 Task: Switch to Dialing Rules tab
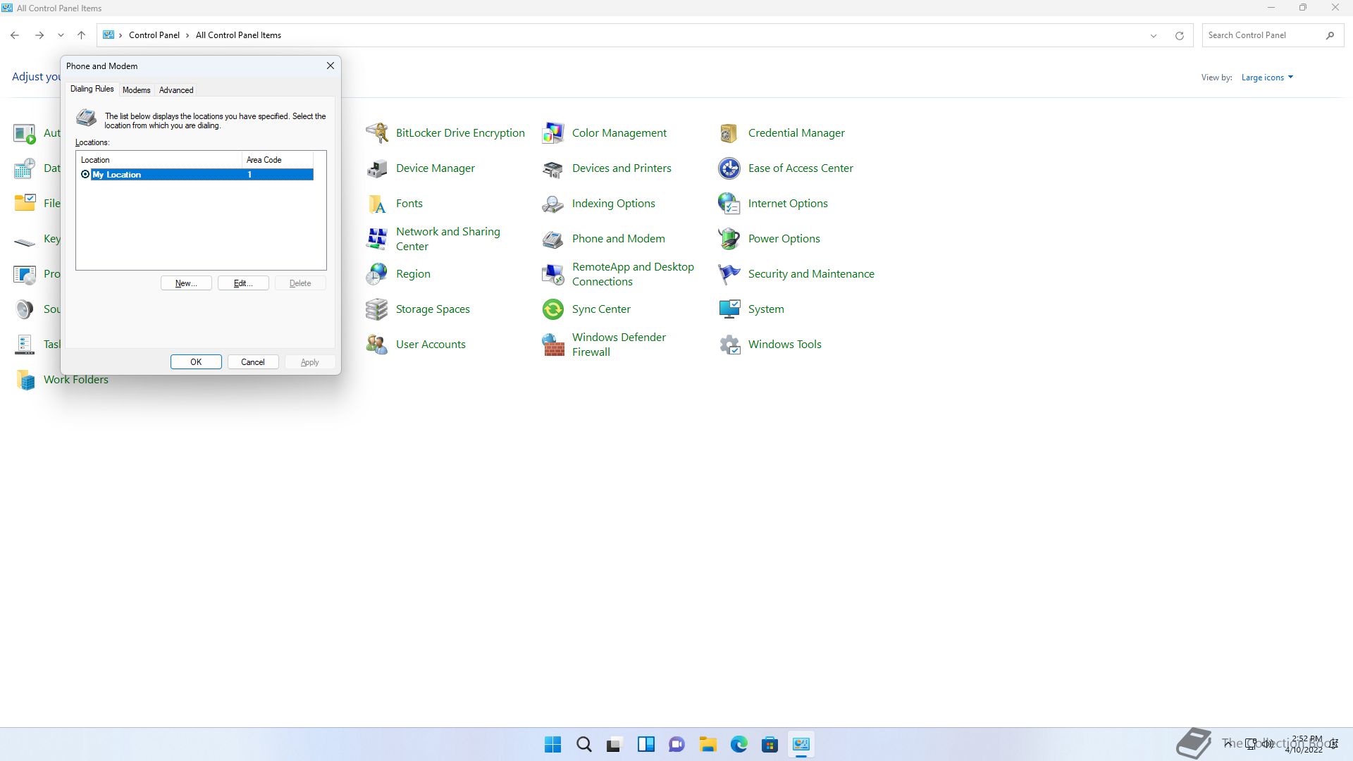(92, 89)
